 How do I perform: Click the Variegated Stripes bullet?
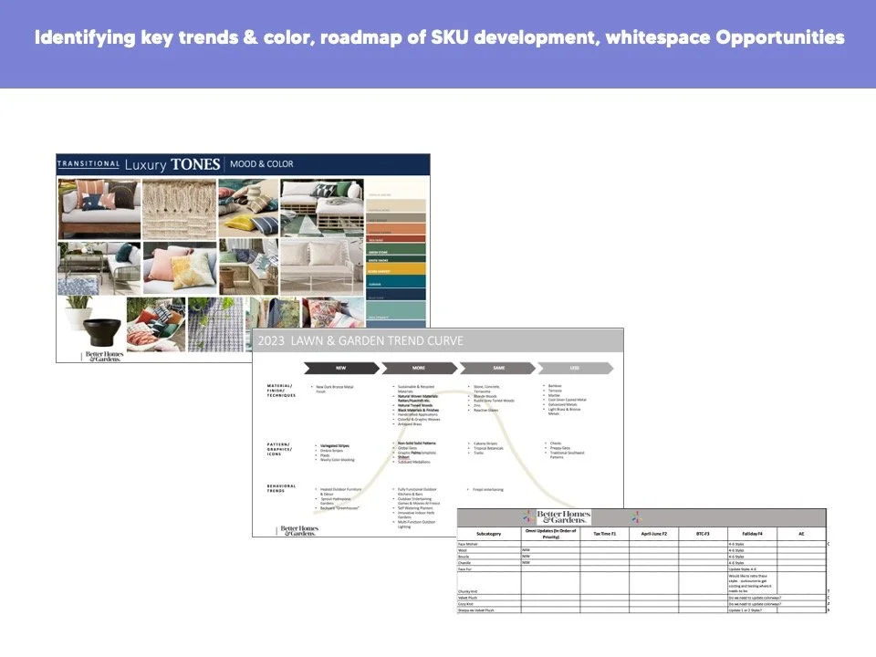tap(335, 446)
